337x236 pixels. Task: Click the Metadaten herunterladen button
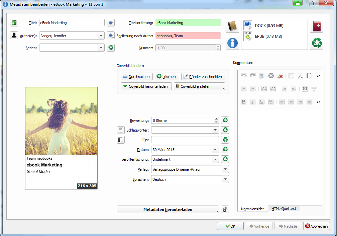click(x=167, y=210)
